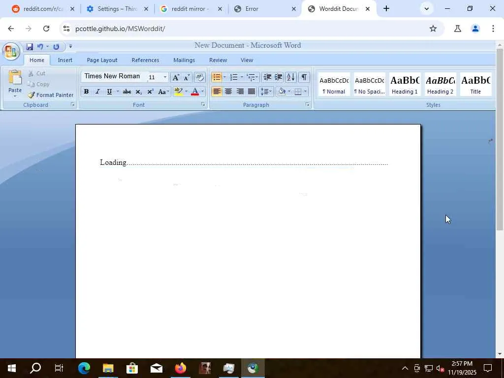Undo last action in quick access toolbar

pyautogui.click(x=40, y=47)
